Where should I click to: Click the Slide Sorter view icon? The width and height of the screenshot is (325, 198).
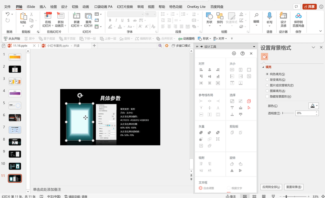click(254, 196)
